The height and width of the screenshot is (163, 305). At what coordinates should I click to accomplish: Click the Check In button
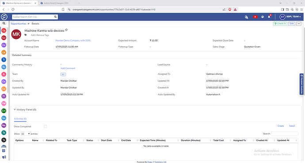(280, 24)
